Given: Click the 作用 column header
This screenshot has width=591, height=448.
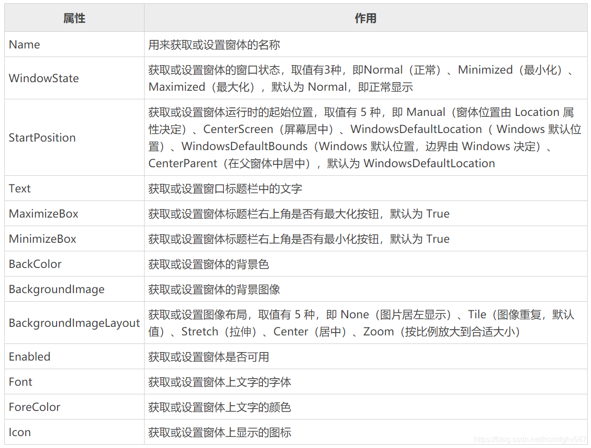Looking at the screenshot, I should [366, 19].
